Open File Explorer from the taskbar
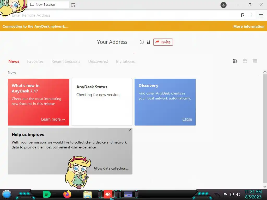Screen dimensions: 267x200 [88, 194]
